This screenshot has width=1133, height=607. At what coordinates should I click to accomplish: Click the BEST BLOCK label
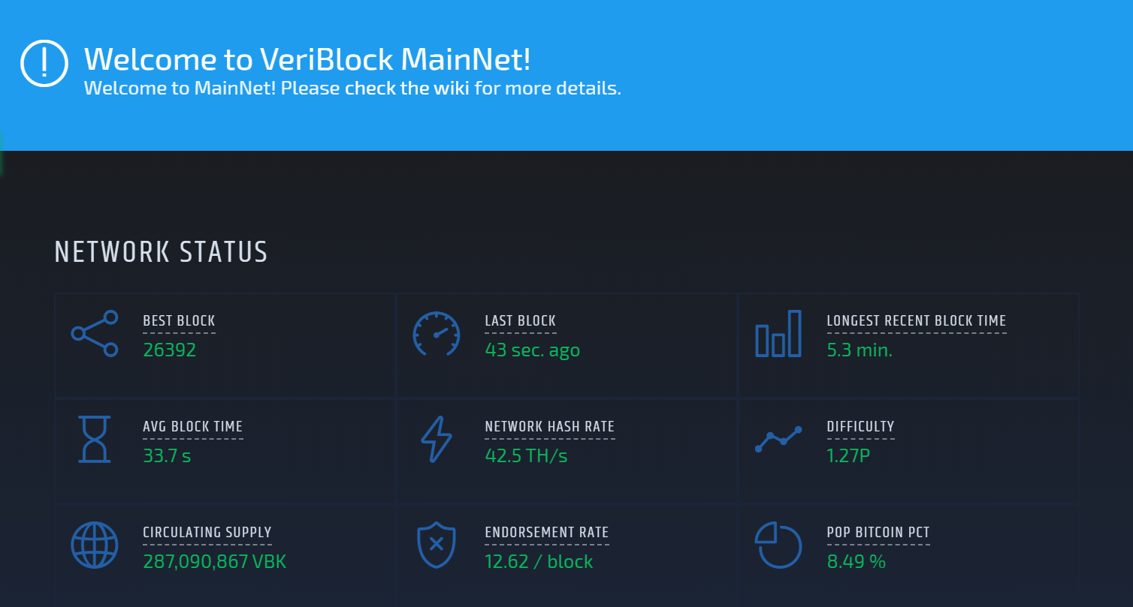pos(179,321)
